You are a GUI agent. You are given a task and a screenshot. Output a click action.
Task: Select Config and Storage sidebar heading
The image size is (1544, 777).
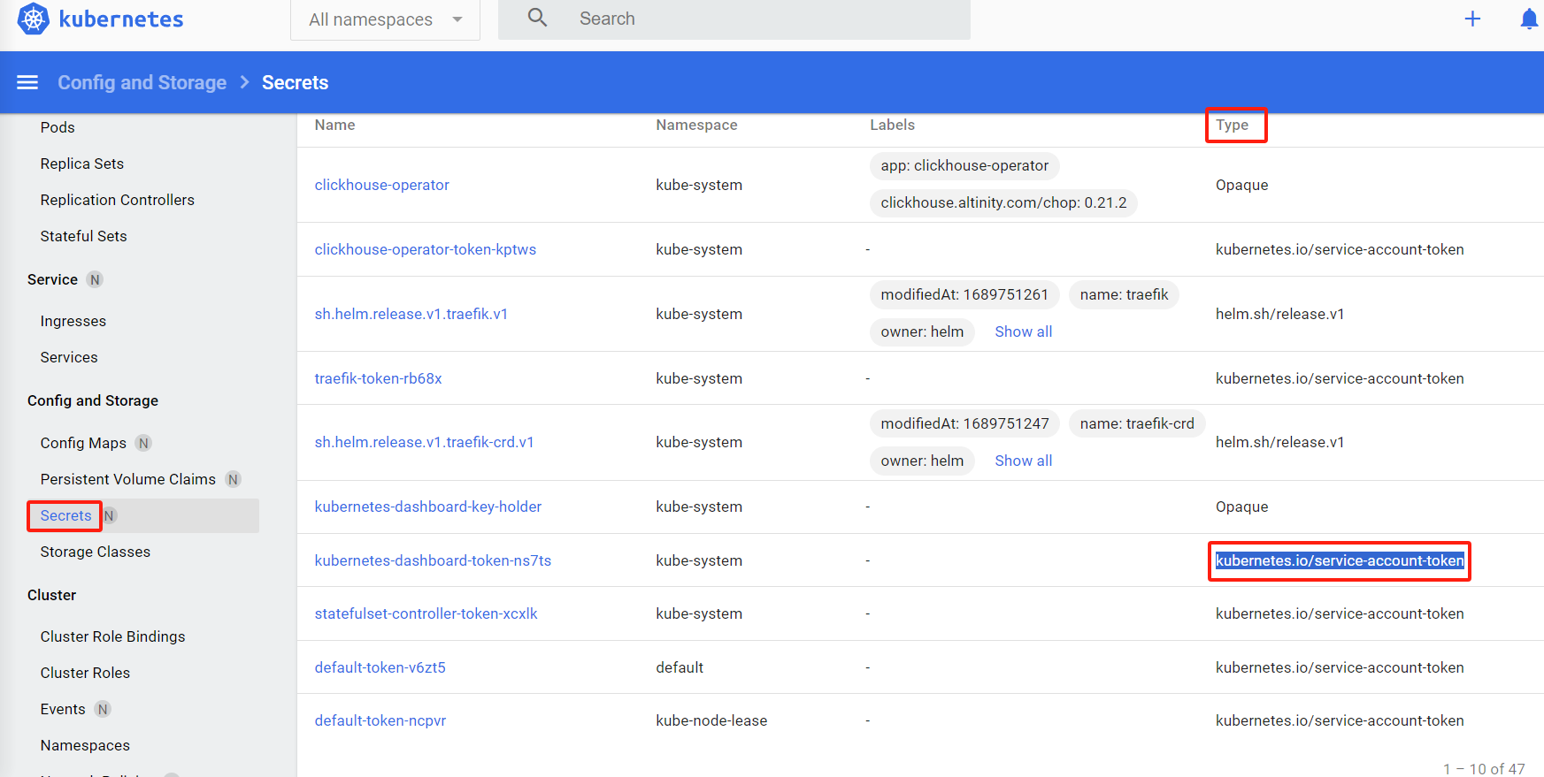click(93, 400)
